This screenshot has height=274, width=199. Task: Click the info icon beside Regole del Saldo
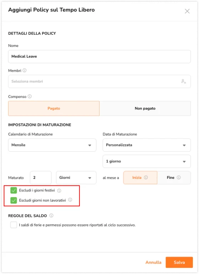point(51,215)
